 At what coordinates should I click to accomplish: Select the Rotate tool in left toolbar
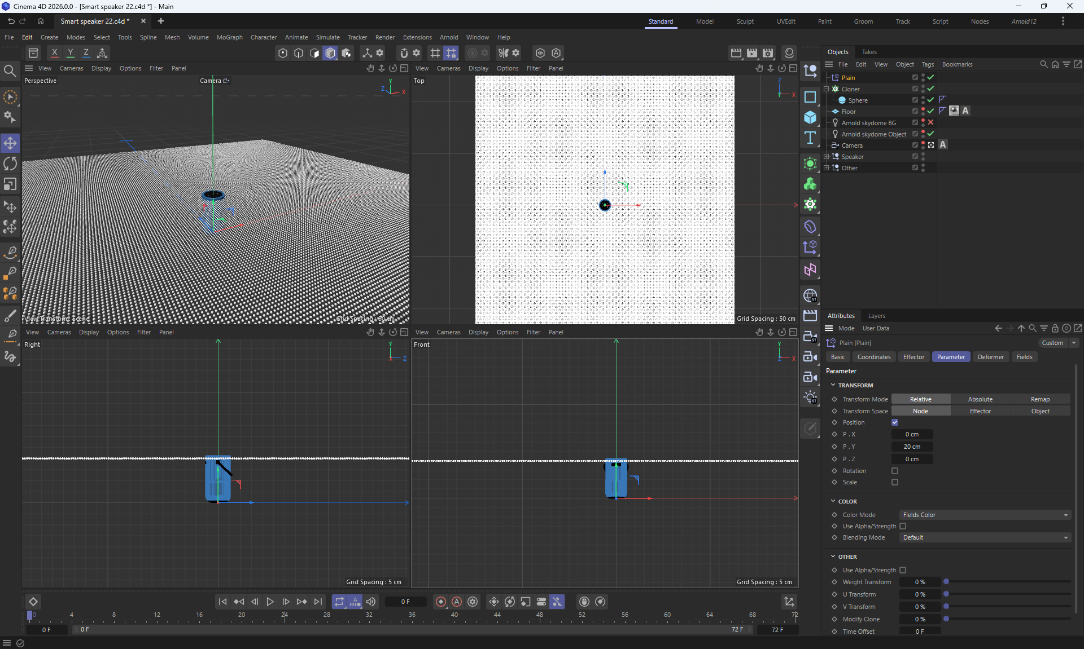pyautogui.click(x=10, y=164)
